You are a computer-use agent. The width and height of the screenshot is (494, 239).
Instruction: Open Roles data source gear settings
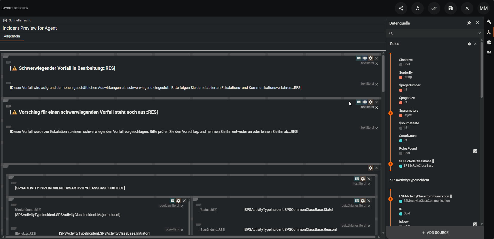[x=469, y=44]
